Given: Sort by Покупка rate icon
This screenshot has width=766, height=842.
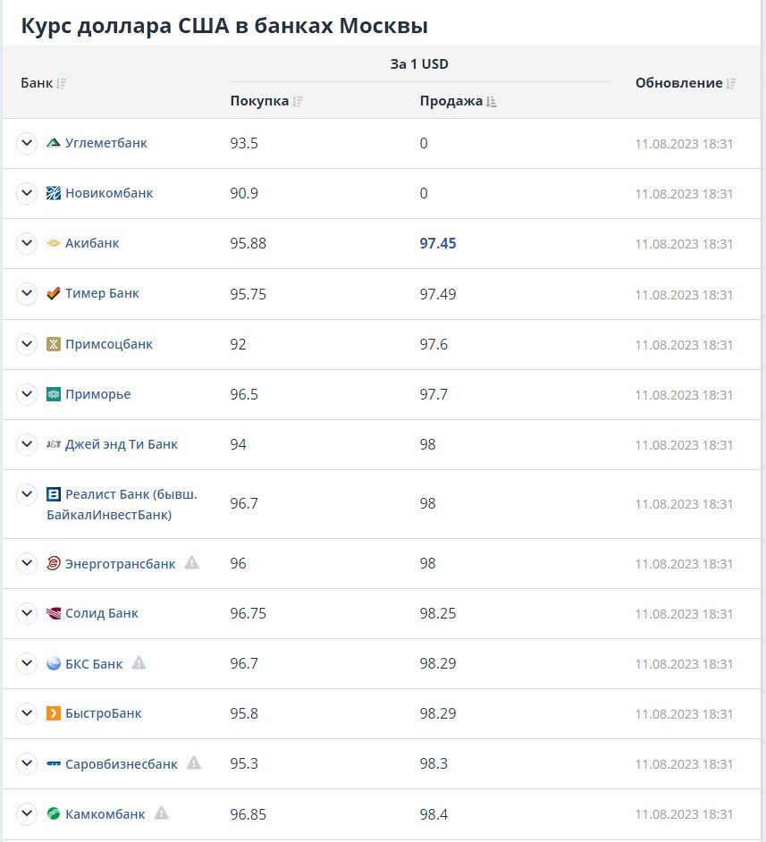Looking at the screenshot, I should click(298, 101).
